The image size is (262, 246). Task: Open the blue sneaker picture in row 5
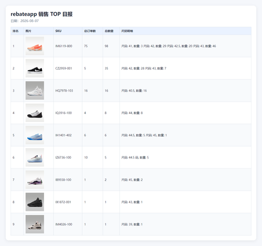pos(35,135)
